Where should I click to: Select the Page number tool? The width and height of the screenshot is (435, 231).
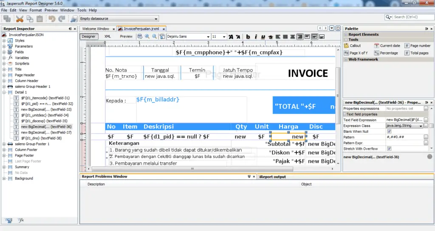point(417,46)
